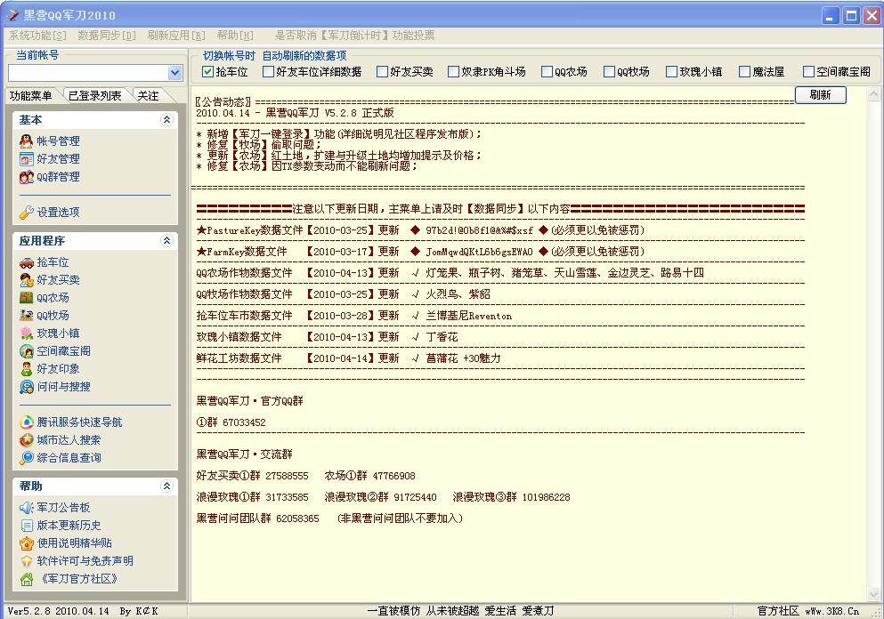The width and height of the screenshot is (884, 619).
Task: Open the QQ农场 icon
Action: pyautogui.click(x=27, y=297)
